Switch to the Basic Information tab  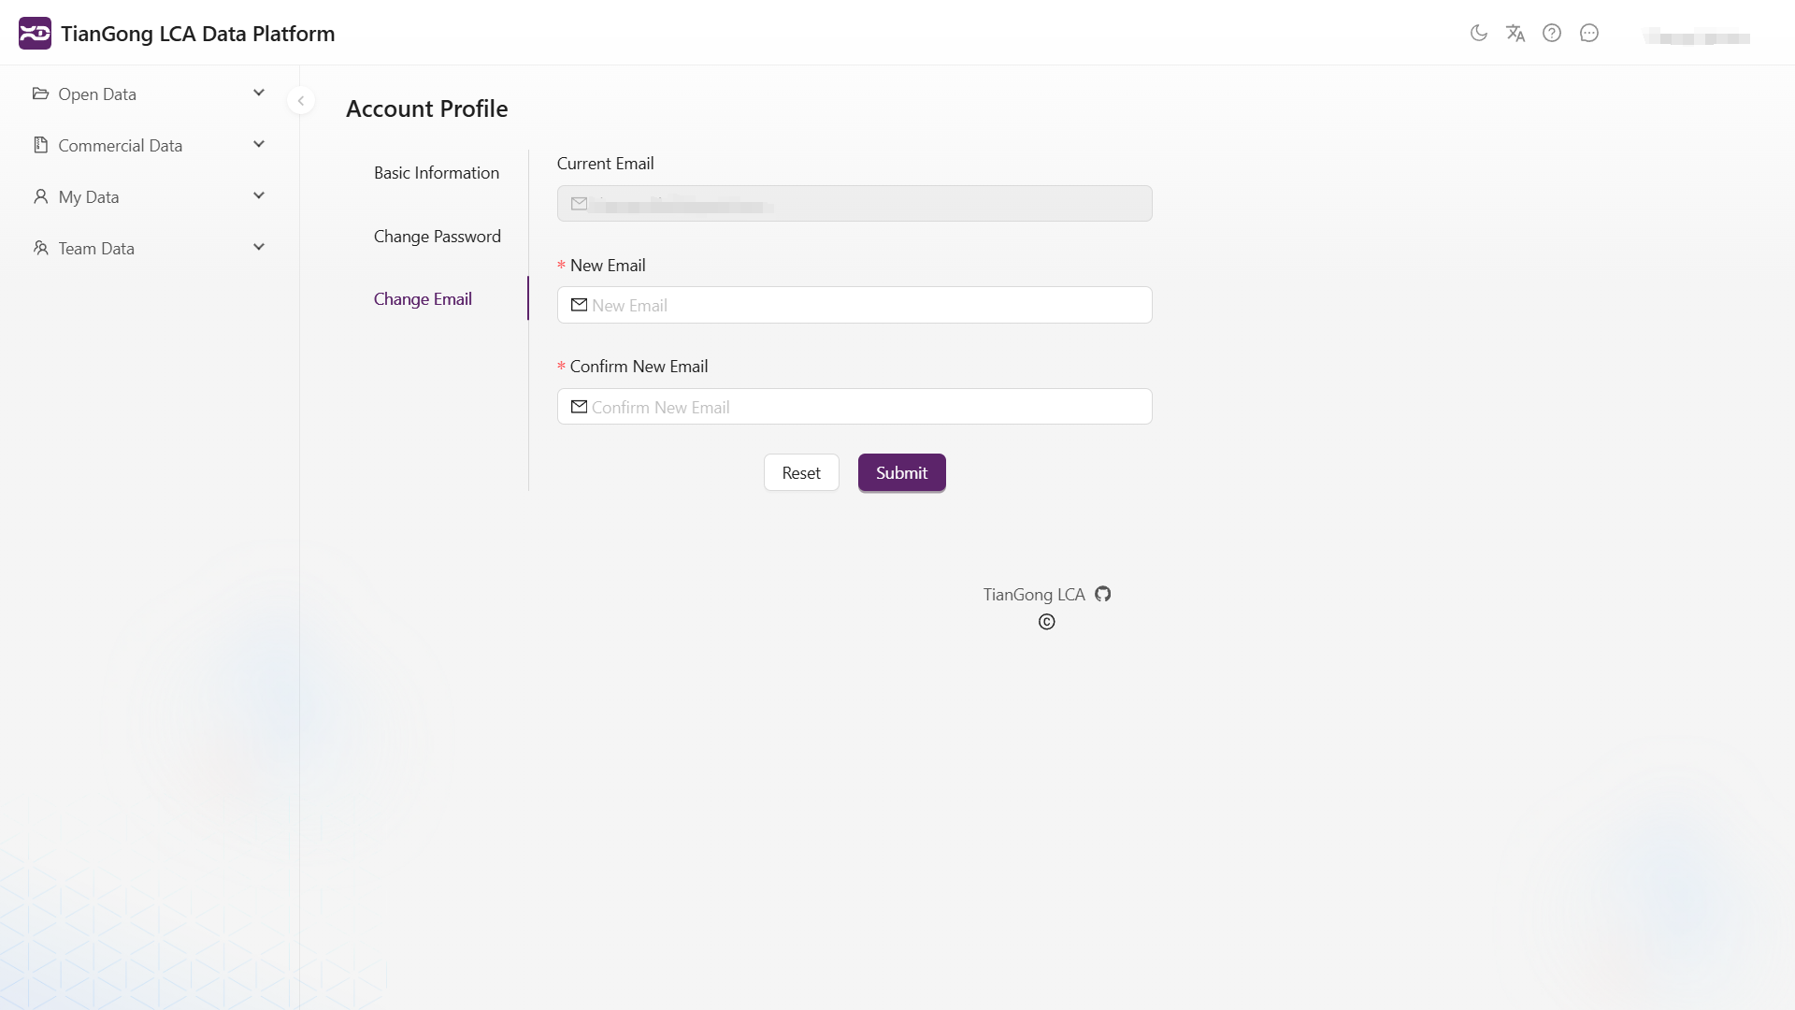[x=437, y=172]
